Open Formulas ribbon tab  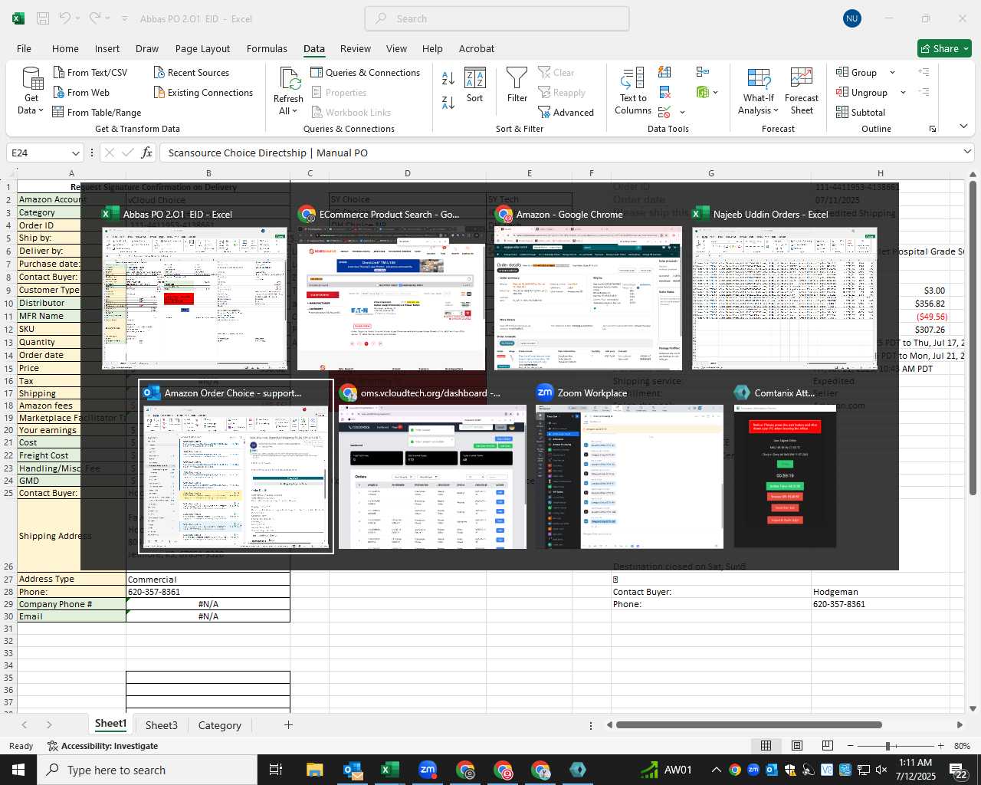point(267,48)
